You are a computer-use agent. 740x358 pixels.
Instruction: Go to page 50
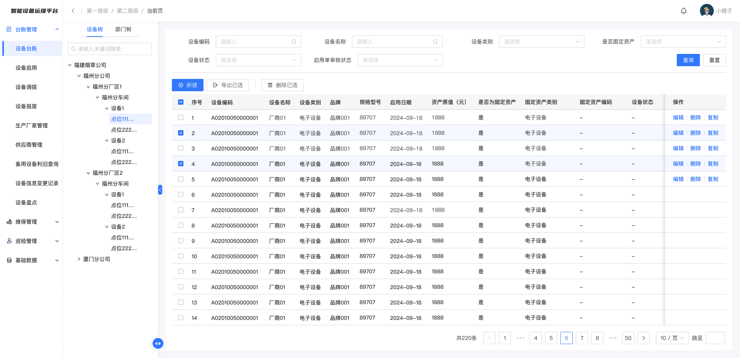coord(628,338)
